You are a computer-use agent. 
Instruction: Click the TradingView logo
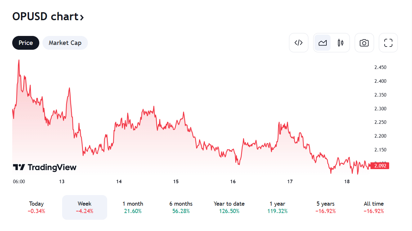[x=45, y=167]
